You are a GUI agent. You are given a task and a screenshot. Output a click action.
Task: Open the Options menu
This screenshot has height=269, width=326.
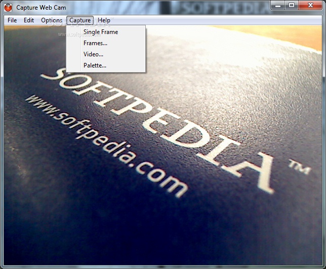pos(52,20)
